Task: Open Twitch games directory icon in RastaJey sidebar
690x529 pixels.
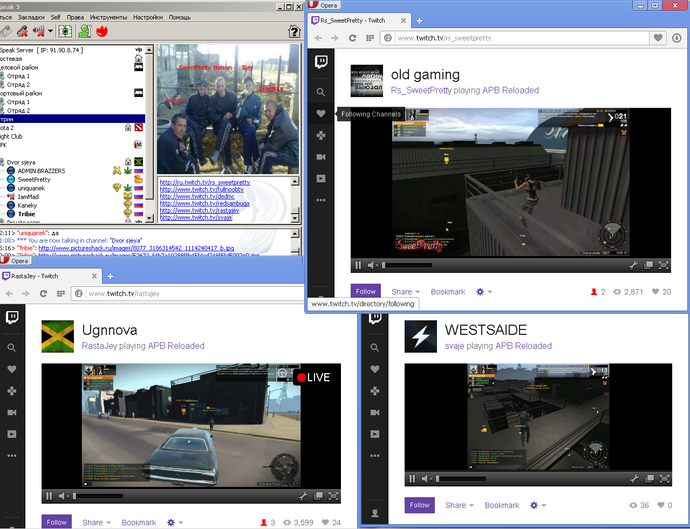Action: coord(12,391)
